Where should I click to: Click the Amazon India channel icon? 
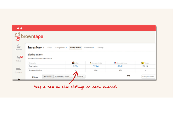91,63
